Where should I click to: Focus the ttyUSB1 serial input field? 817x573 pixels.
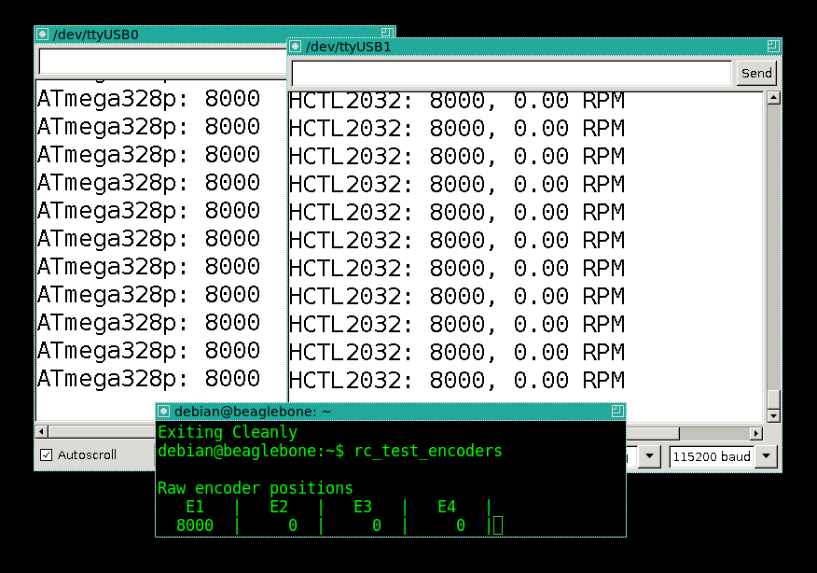click(x=512, y=73)
